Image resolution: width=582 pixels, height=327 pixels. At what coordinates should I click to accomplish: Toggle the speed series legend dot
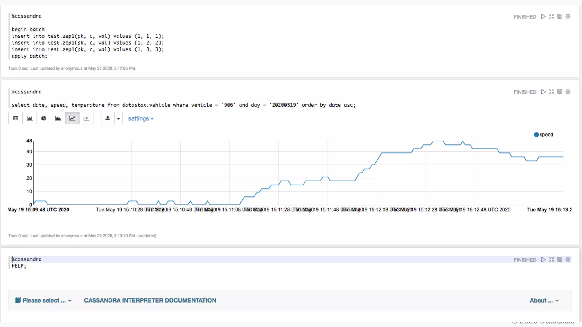pos(536,135)
